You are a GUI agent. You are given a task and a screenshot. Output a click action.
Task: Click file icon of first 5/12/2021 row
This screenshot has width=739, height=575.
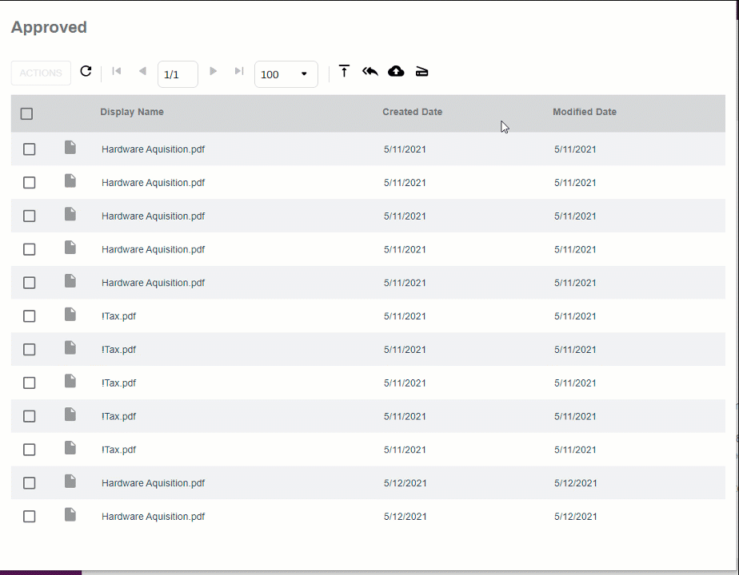click(x=70, y=482)
